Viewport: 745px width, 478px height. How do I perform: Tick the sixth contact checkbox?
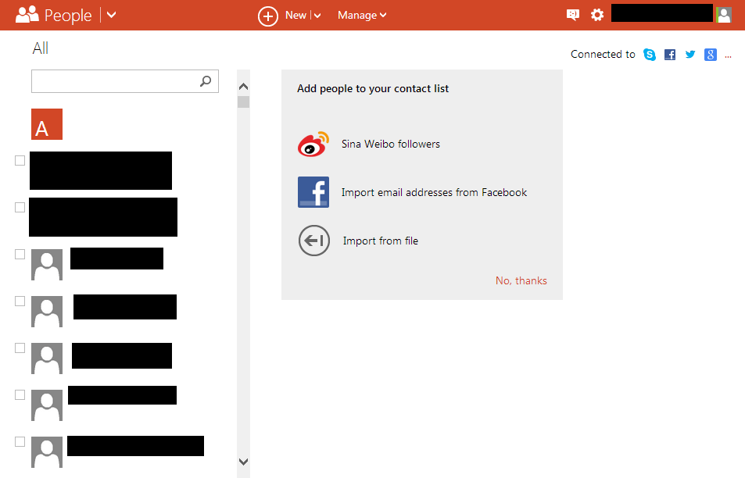(20, 395)
